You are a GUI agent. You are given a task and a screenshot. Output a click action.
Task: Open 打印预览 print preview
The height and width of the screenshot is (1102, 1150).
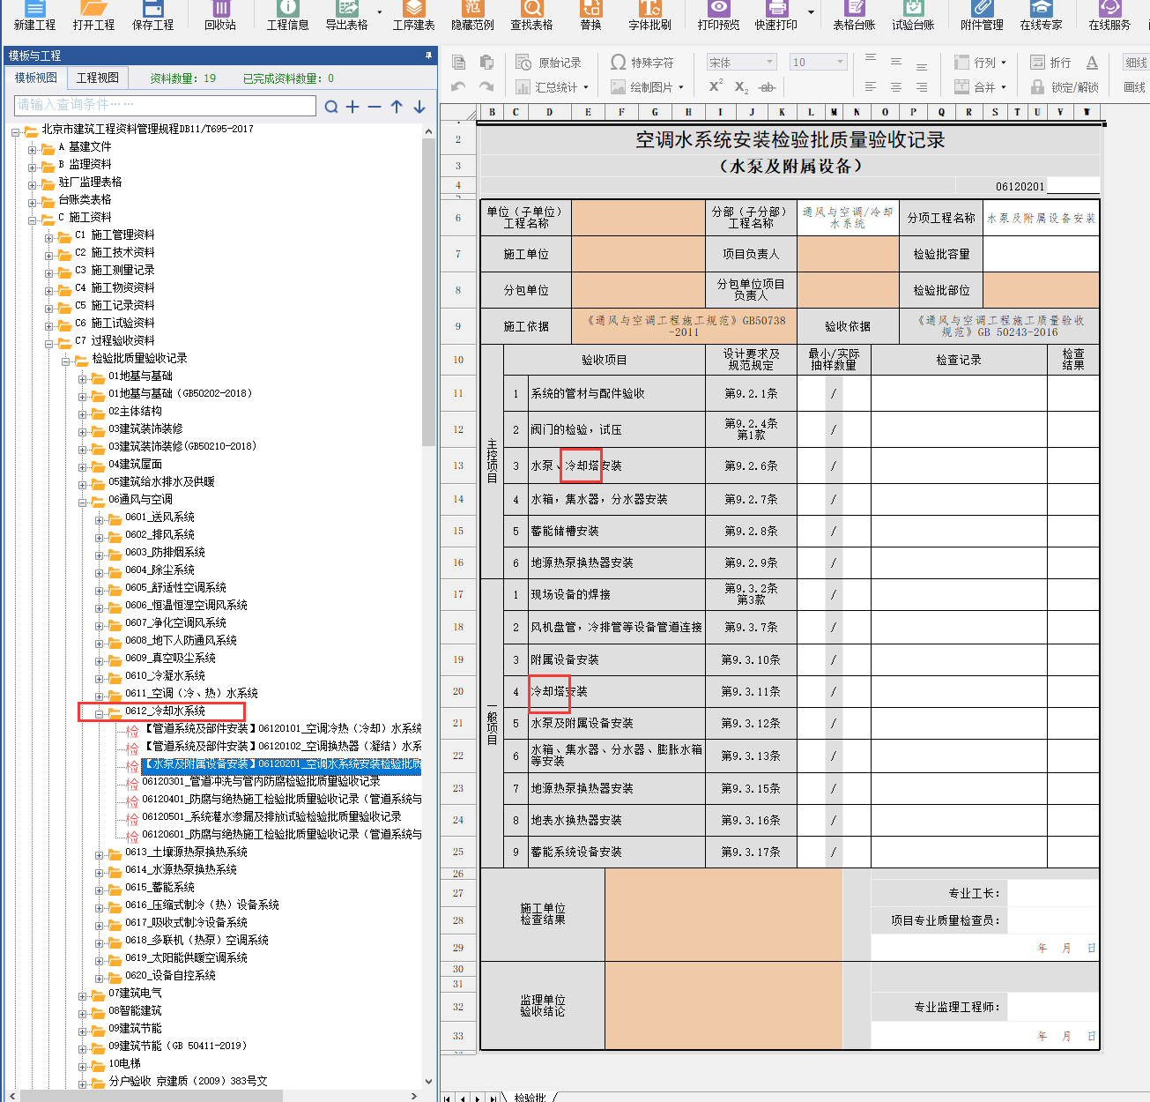718,16
